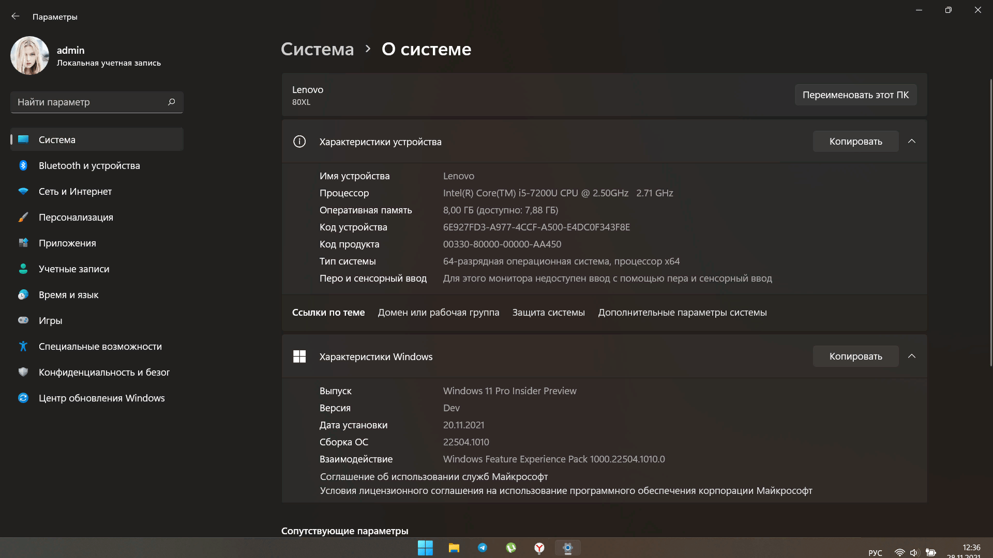Open Игры section

97,320
